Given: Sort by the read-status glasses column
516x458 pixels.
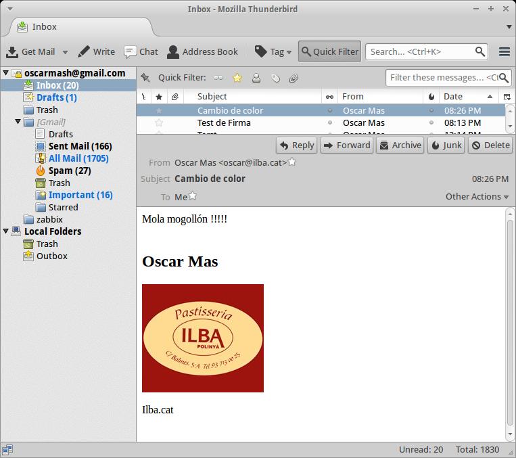Looking at the screenshot, I should 329,97.
